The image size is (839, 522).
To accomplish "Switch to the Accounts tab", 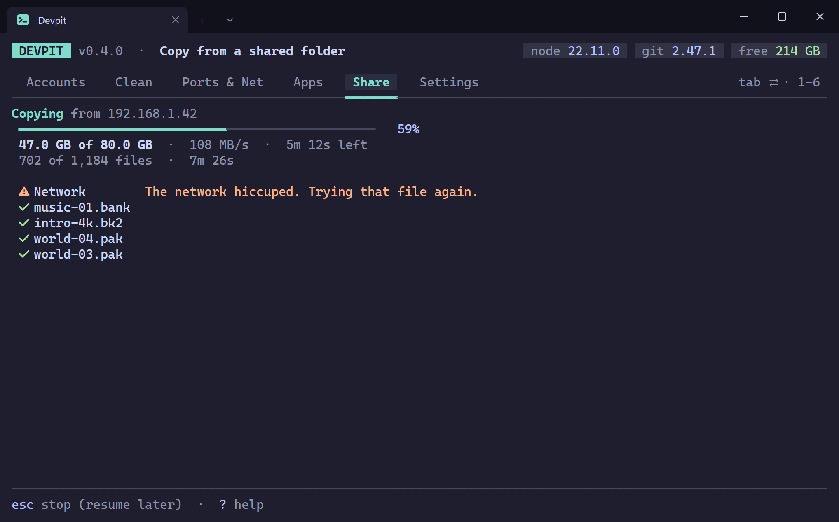I will point(56,82).
